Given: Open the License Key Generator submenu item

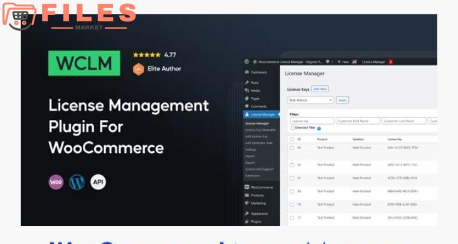Looking at the screenshot, I should (260, 130).
